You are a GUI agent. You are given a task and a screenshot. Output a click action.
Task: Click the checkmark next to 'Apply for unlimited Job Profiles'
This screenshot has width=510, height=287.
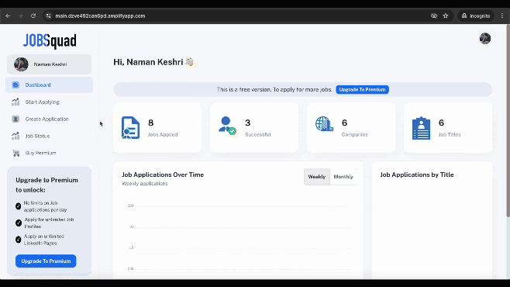pyautogui.click(x=19, y=223)
